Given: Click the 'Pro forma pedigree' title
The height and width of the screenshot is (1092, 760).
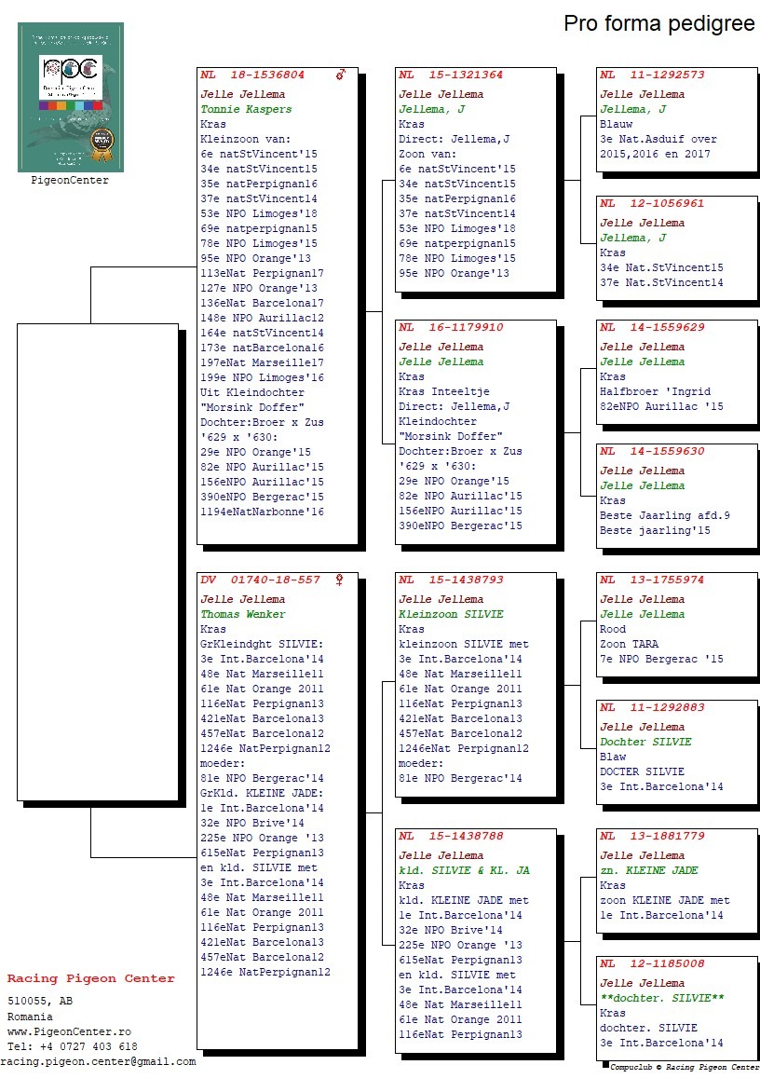Looking at the screenshot, I should (x=658, y=23).
